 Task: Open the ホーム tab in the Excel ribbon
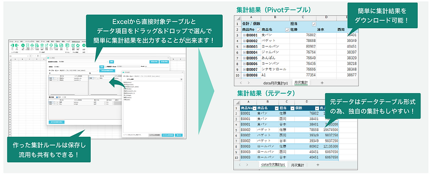click(x=17, y=41)
